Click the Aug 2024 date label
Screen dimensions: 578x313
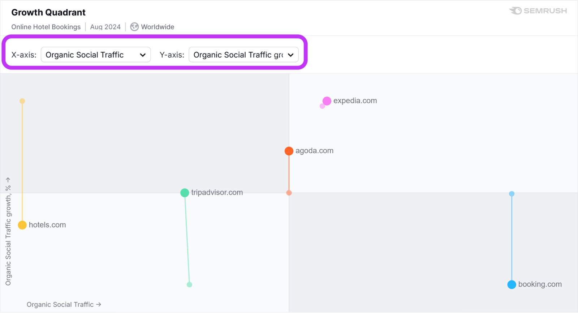point(105,27)
